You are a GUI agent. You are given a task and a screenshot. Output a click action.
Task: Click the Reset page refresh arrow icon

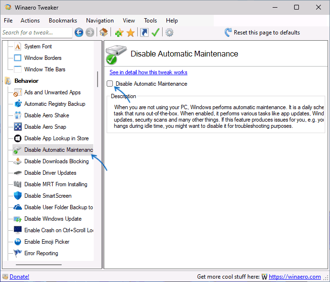(228, 32)
